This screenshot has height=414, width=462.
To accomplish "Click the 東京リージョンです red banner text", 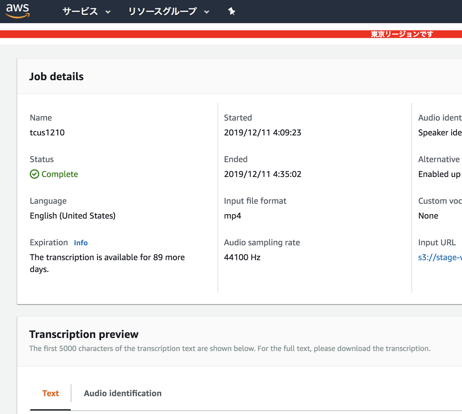I will pos(402,34).
